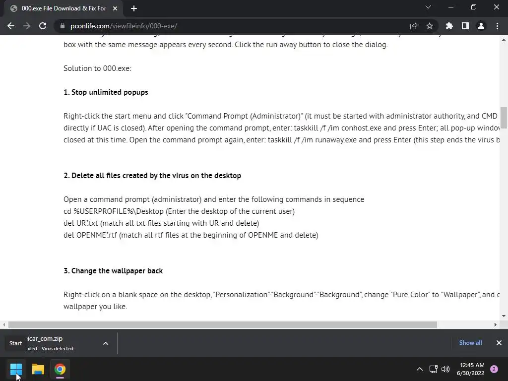Screen dimensions: 508x381
Task: Open network status tray icon
Action: (x=433, y=369)
